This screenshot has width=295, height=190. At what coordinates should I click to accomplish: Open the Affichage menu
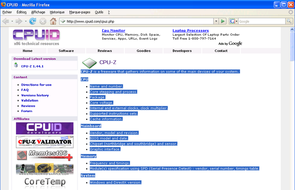pos(38,12)
